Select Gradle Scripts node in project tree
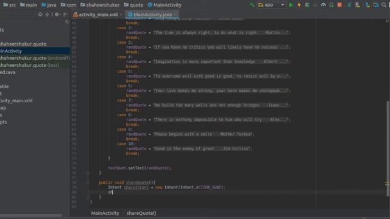The image size is (390, 219). [x=4, y=122]
